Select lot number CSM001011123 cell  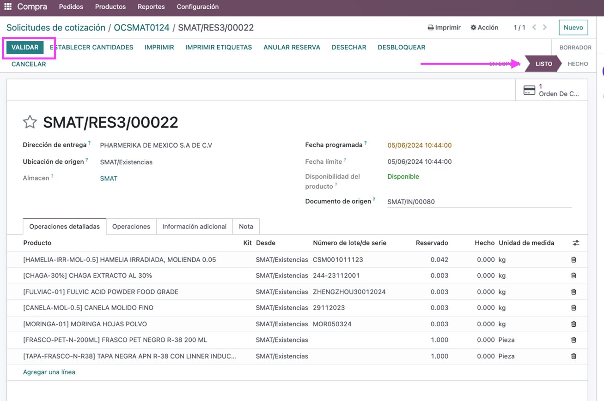point(338,260)
